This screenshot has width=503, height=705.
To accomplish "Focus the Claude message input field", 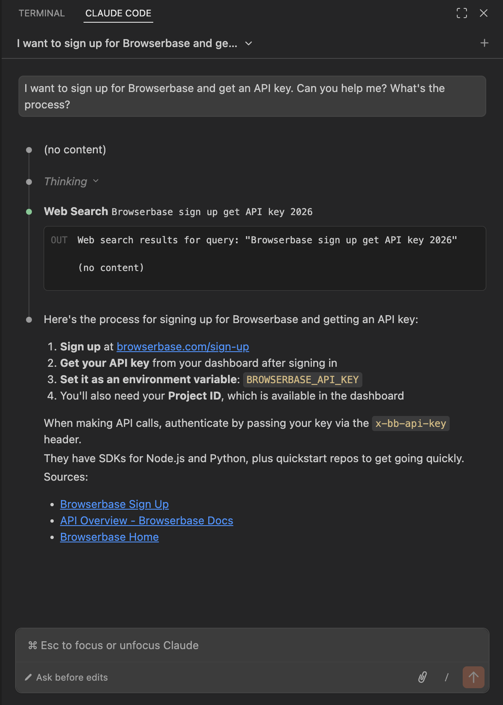I will tap(252, 645).
